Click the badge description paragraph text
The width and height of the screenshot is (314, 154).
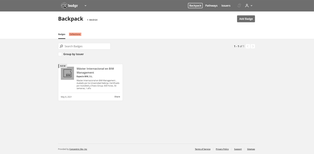point(98,84)
